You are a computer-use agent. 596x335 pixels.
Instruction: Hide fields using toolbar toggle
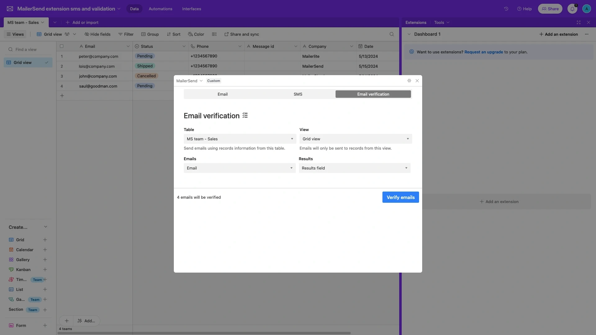[x=97, y=34]
